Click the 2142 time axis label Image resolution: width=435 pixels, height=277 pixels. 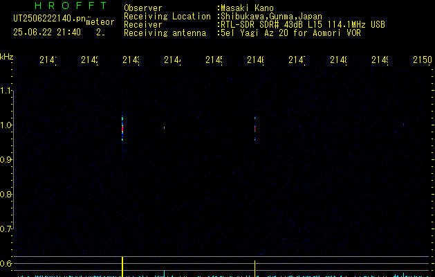[x=89, y=60]
